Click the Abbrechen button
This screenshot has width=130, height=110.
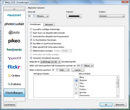[120, 105]
